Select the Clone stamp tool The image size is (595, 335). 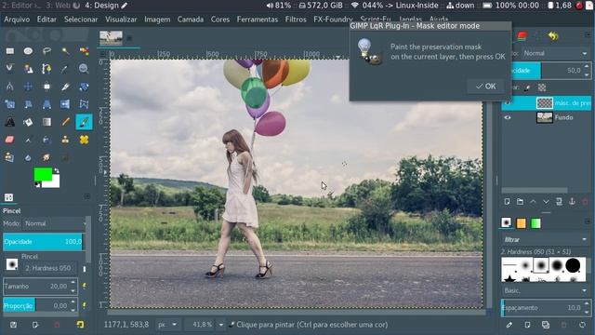coord(65,140)
